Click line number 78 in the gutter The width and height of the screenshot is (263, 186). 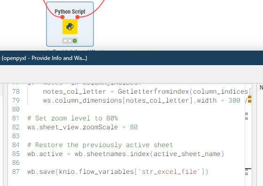coord(16,91)
